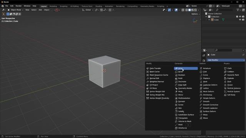Click the Armature modifier icon

[x=201, y=68]
